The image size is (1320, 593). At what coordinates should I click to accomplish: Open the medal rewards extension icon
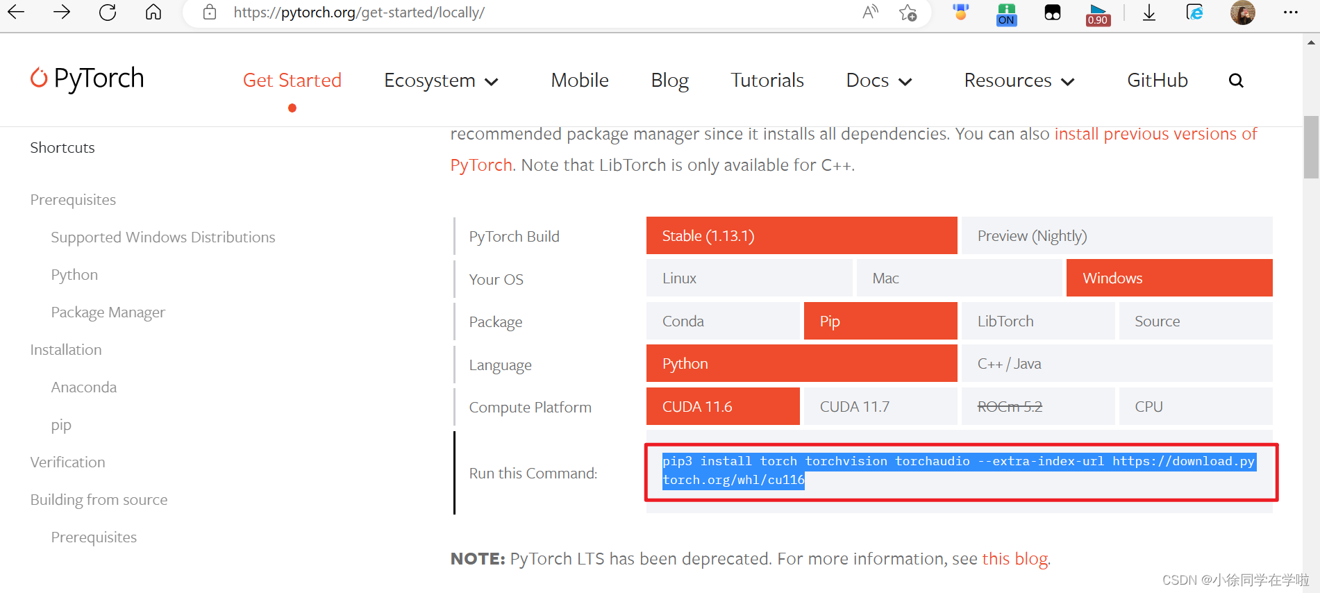point(961,12)
